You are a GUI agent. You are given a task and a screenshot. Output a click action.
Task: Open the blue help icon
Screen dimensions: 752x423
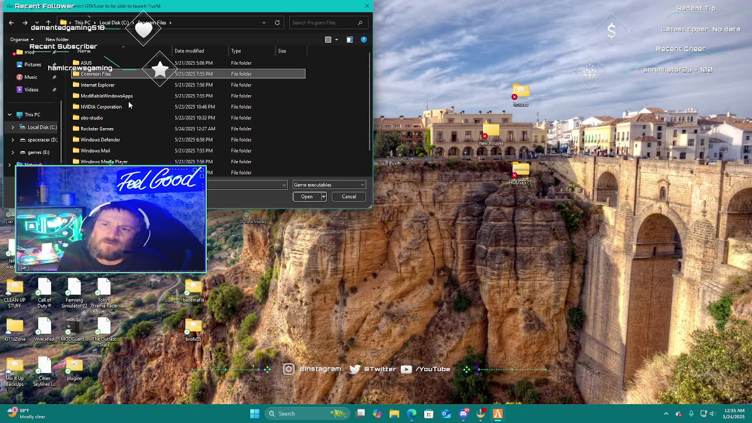click(x=364, y=39)
